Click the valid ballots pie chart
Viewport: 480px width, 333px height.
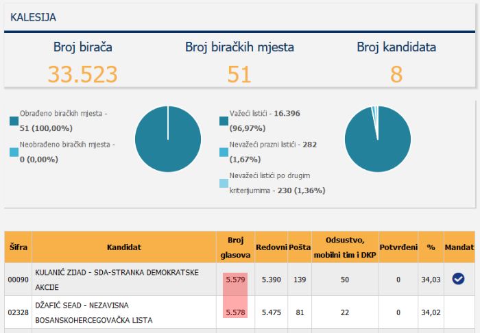click(378, 139)
